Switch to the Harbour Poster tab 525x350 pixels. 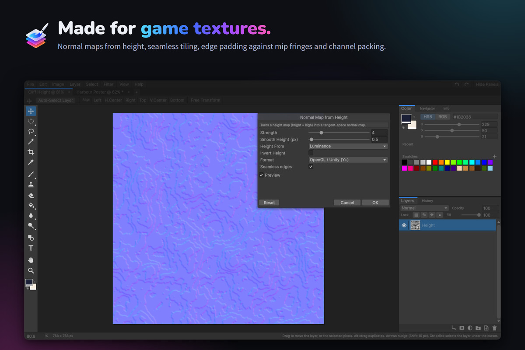click(100, 92)
